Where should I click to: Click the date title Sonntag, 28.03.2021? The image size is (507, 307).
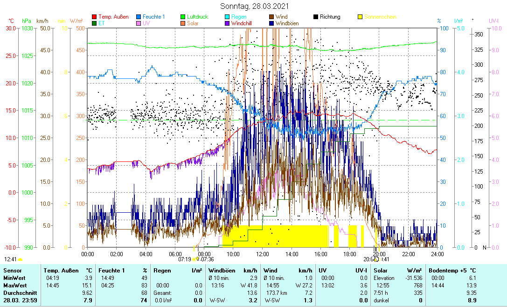254,6
